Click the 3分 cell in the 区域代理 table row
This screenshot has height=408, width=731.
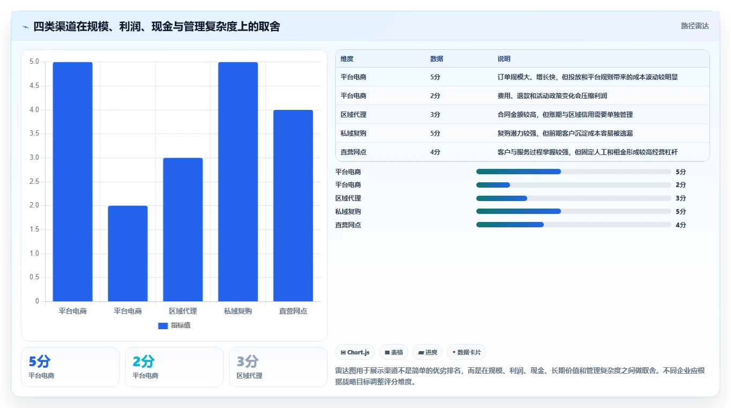[435, 115]
